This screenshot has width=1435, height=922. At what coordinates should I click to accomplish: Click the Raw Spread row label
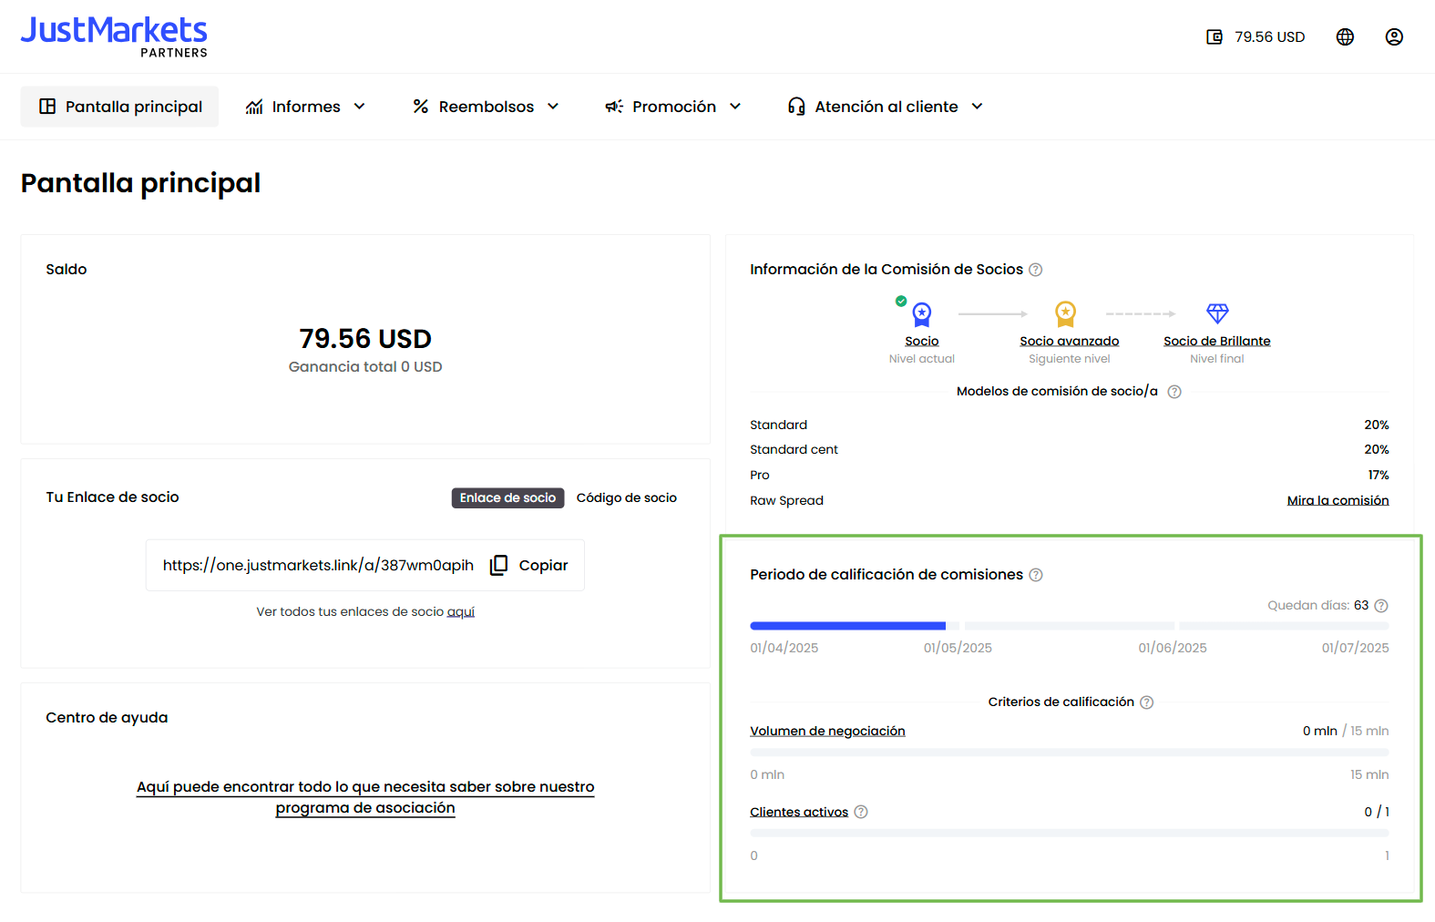coord(786,500)
